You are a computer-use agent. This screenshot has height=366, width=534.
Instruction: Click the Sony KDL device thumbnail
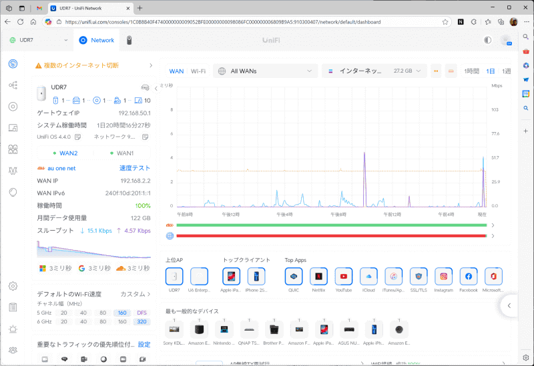[174, 329]
